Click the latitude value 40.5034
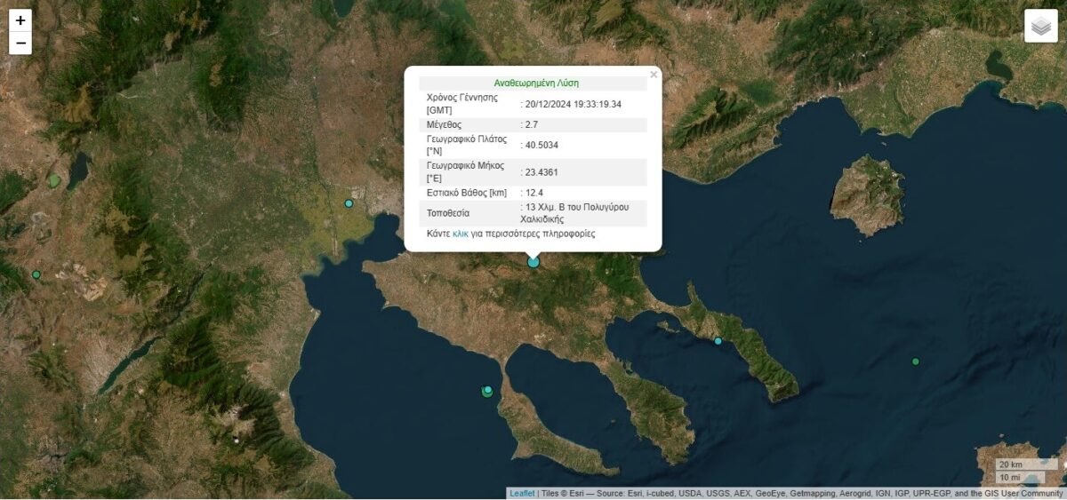The image size is (1067, 500). tap(542, 145)
